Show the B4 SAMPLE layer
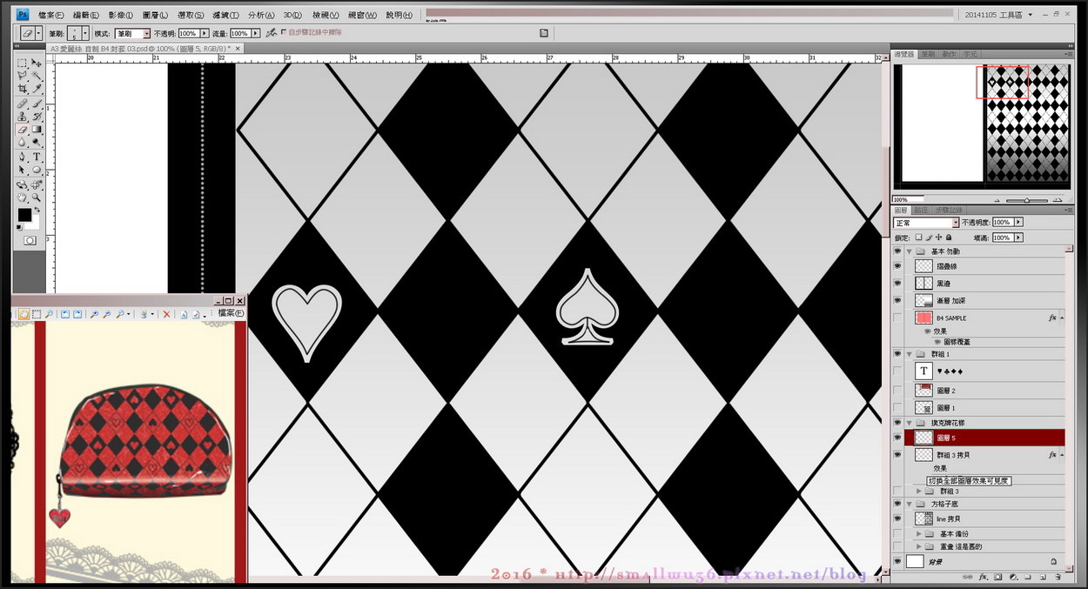Viewport: 1088px width, 589px height. tap(898, 318)
